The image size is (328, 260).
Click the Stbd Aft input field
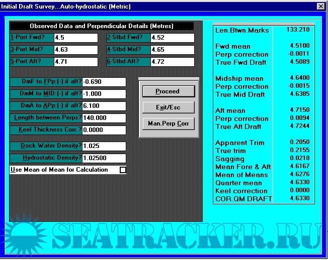(172, 61)
